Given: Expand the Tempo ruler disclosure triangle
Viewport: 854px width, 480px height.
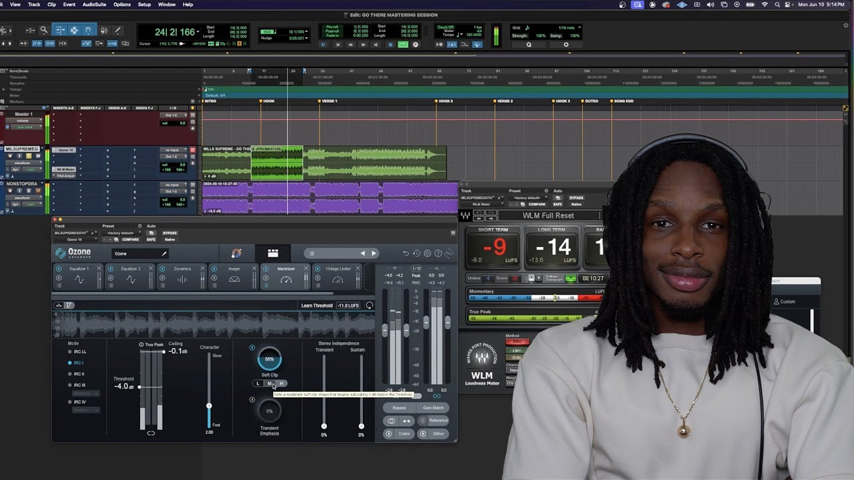Looking at the screenshot, I should pyautogui.click(x=3, y=89).
